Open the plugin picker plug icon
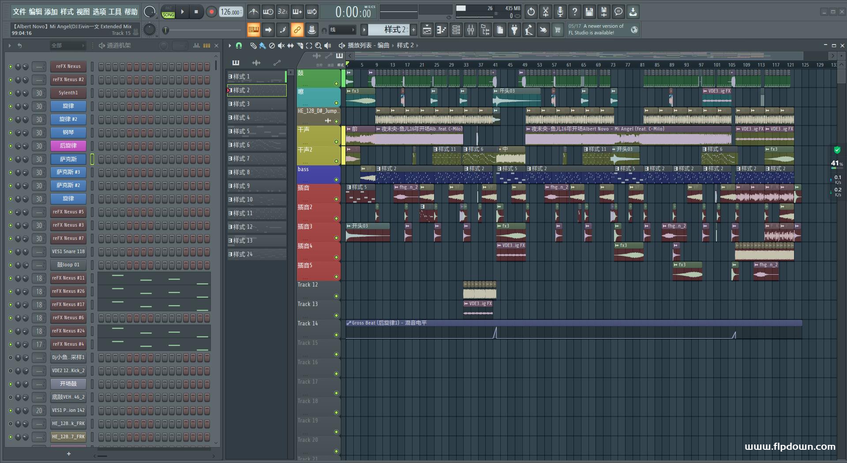Image resolution: width=847 pixels, height=463 pixels. pyautogui.click(x=514, y=30)
